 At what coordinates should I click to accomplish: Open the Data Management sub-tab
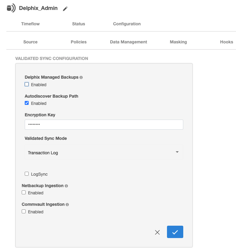pos(128,42)
